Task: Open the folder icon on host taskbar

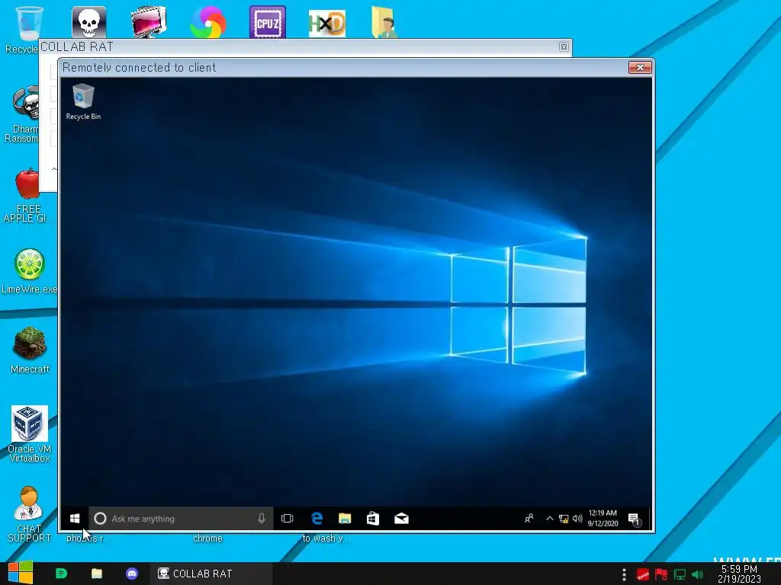Action: tap(97, 574)
